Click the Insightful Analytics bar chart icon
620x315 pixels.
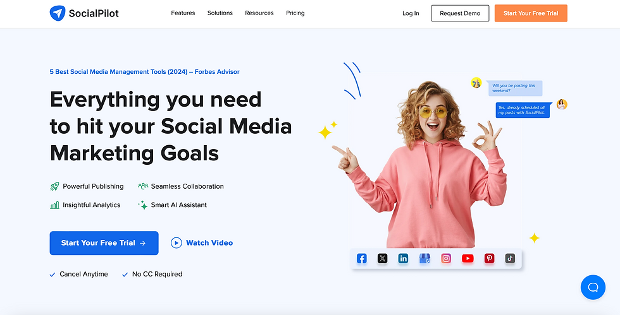coord(54,205)
